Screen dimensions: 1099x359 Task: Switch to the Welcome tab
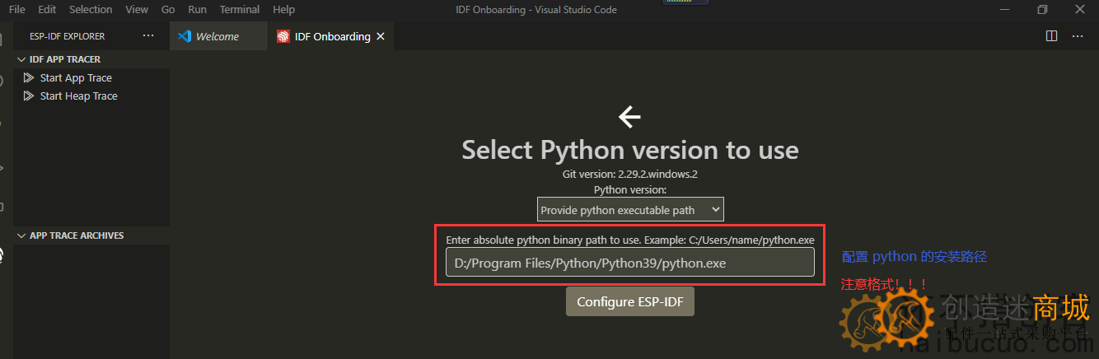(218, 36)
